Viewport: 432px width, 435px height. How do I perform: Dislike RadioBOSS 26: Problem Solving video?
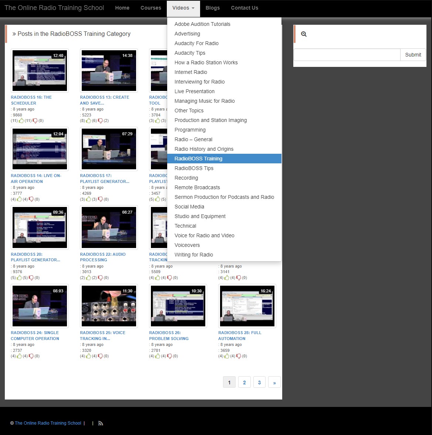[169, 357]
